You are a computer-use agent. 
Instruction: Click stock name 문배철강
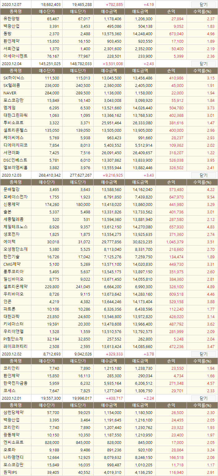pos(12,189)
